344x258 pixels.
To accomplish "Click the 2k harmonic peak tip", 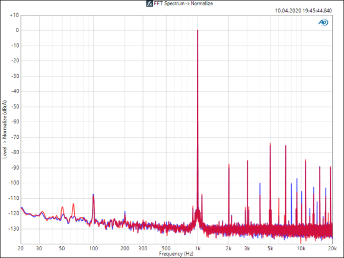I will pos(229,164).
